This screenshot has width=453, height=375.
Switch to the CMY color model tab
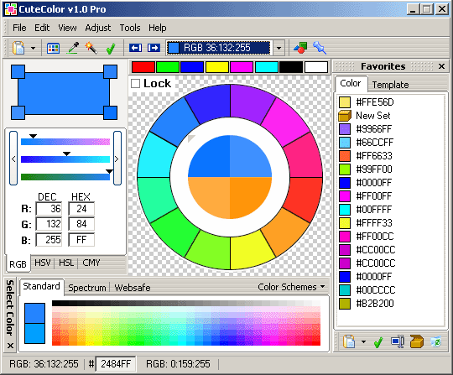(91, 263)
